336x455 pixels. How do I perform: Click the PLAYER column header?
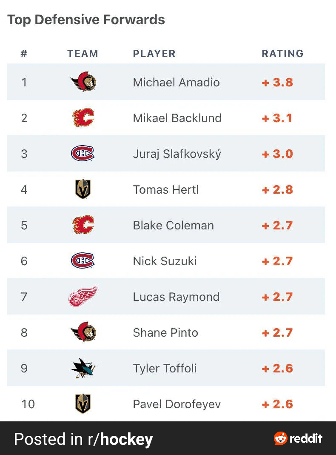(154, 54)
